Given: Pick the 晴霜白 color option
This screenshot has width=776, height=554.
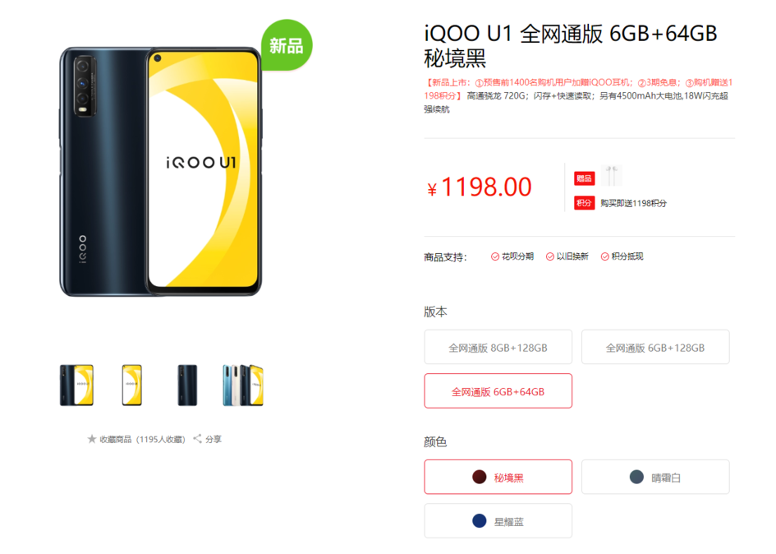Looking at the screenshot, I should (655, 478).
